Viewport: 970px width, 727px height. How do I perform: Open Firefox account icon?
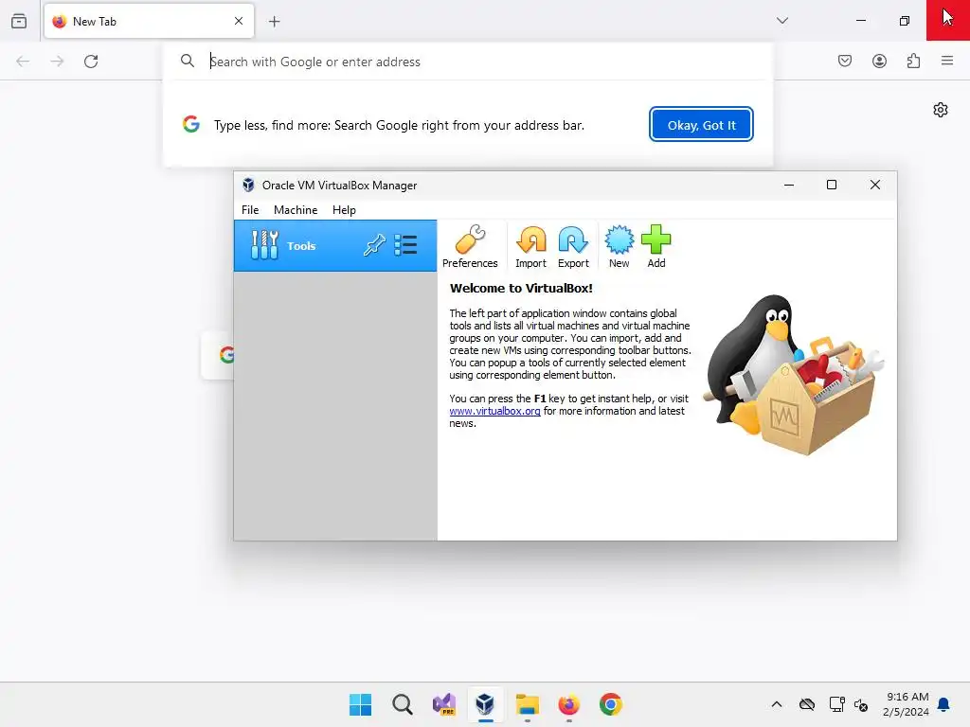click(879, 61)
